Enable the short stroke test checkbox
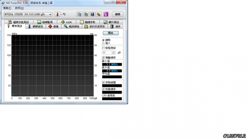The width and height of the screenshot is (248, 139). (103, 48)
